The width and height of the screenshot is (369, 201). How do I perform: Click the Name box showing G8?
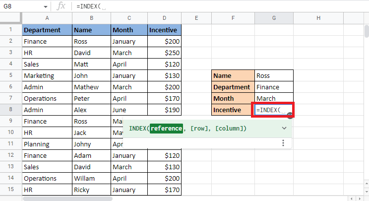click(20, 7)
